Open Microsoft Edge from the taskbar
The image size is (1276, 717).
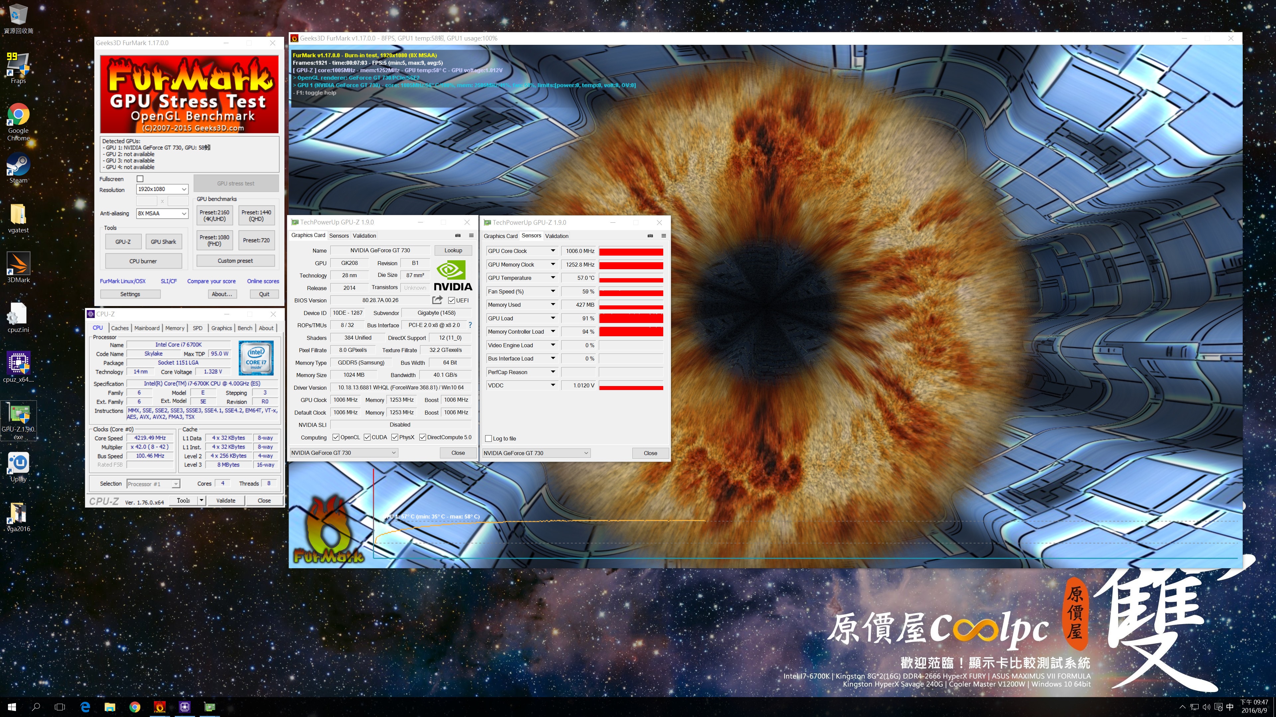point(85,707)
